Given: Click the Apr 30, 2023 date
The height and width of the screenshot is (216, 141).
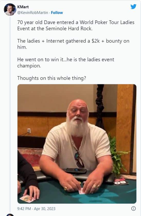Looking at the screenshot, I should coord(45,209).
